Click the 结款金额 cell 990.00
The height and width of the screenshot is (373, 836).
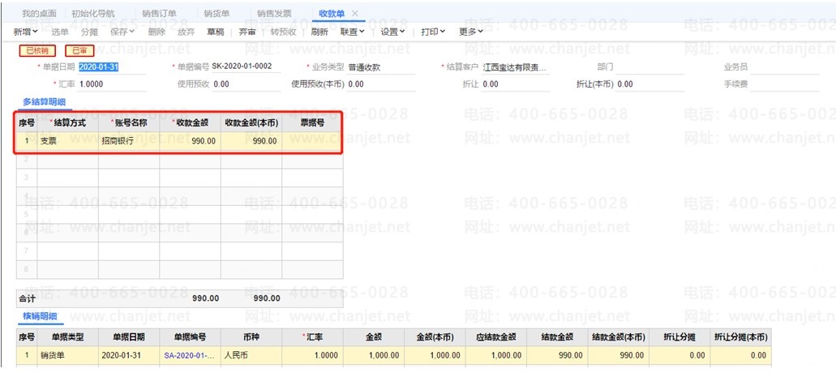point(557,355)
